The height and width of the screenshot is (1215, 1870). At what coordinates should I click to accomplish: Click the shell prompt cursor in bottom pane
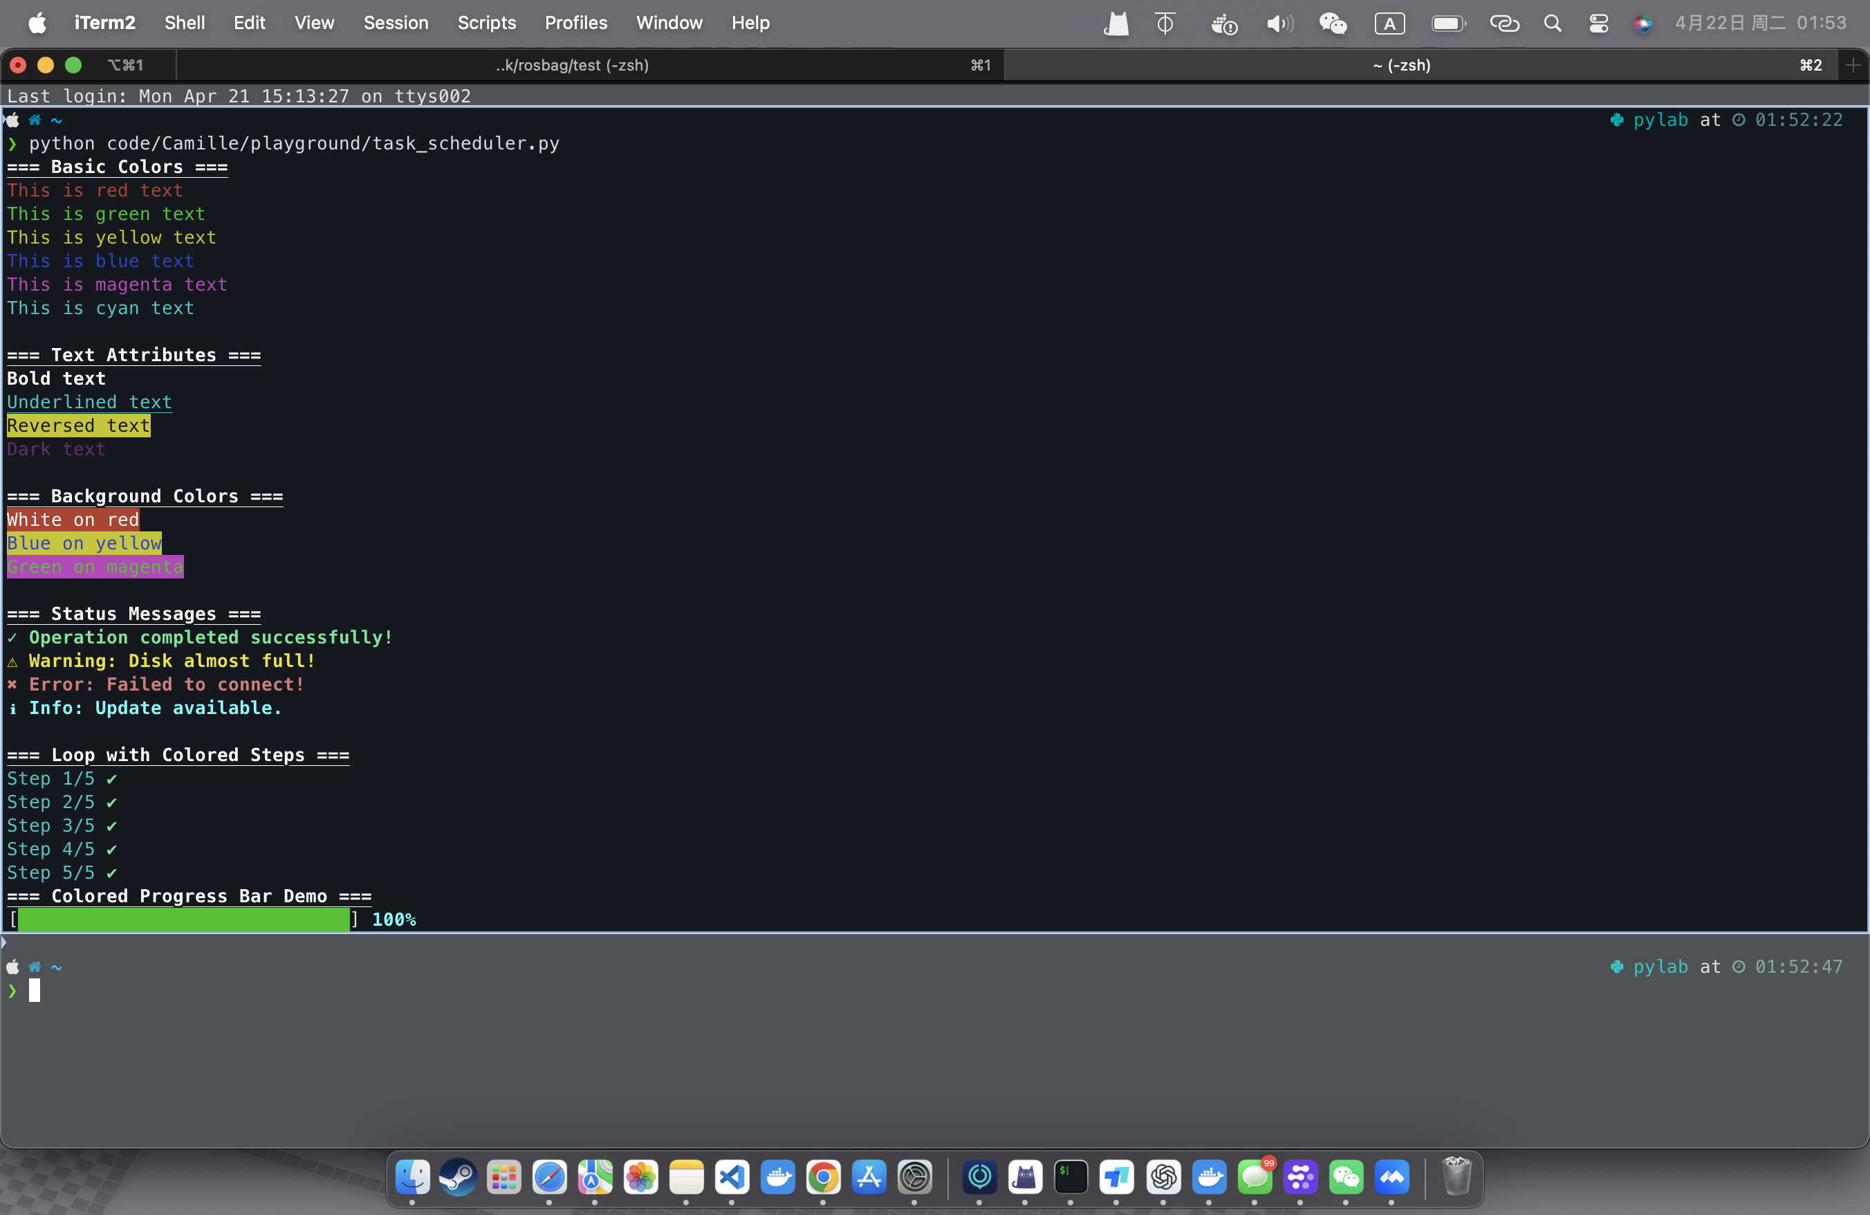pyautogui.click(x=35, y=990)
